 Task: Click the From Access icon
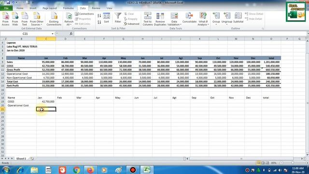coord(5,19)
